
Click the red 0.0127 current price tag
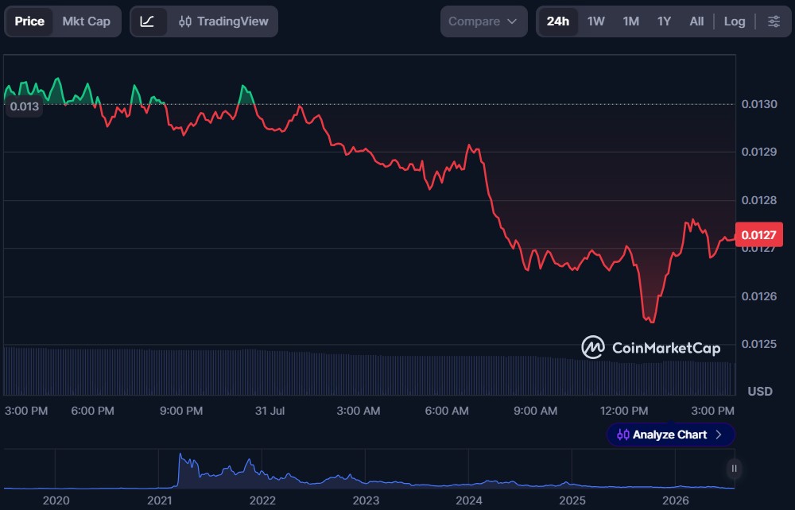click(x=758, y=235)
